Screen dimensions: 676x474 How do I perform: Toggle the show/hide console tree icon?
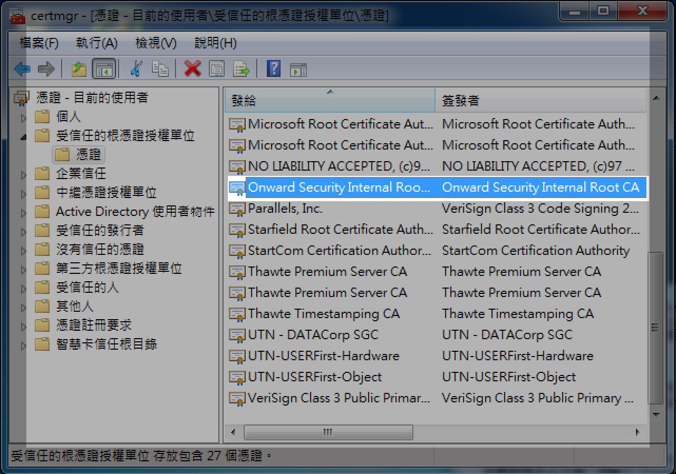[104, 68]
